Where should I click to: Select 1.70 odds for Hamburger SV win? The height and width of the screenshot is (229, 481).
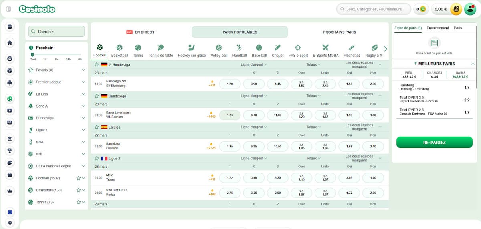click(x=230, y=84)
